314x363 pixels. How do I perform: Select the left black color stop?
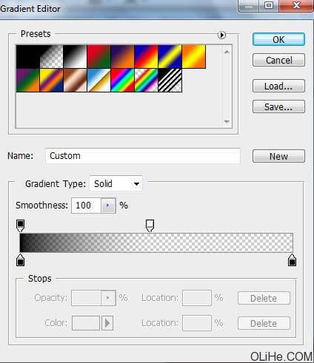pos(20,260)
